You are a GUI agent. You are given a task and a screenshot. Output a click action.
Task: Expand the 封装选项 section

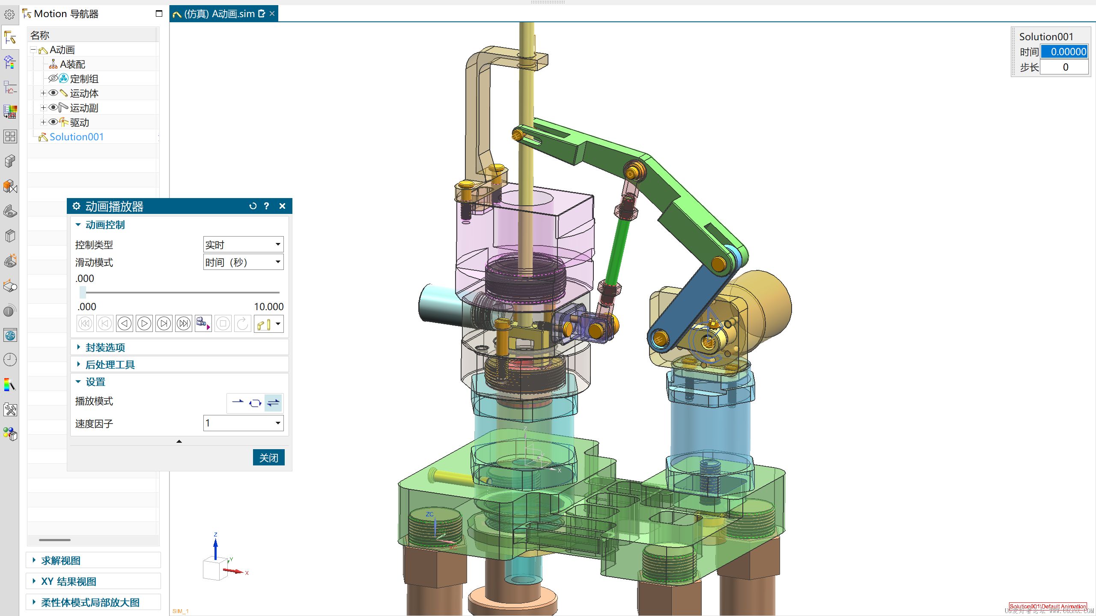[x=105, y=347]
